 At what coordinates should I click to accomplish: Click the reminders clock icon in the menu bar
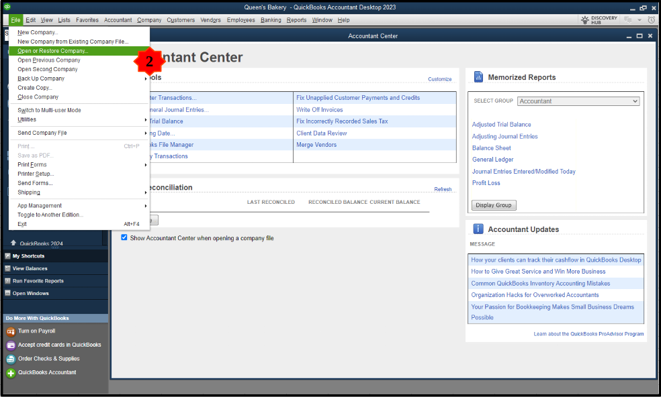[652, 20]
